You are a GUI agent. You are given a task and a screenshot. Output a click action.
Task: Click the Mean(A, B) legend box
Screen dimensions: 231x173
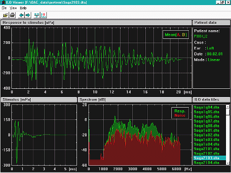coord(176,35)
